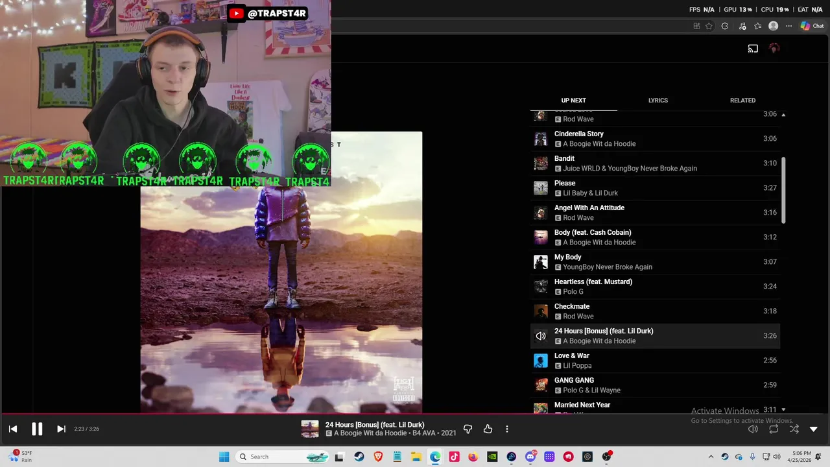
Task: Select Love & War by Lil Poppa
Action: click(x=655, y=361)
